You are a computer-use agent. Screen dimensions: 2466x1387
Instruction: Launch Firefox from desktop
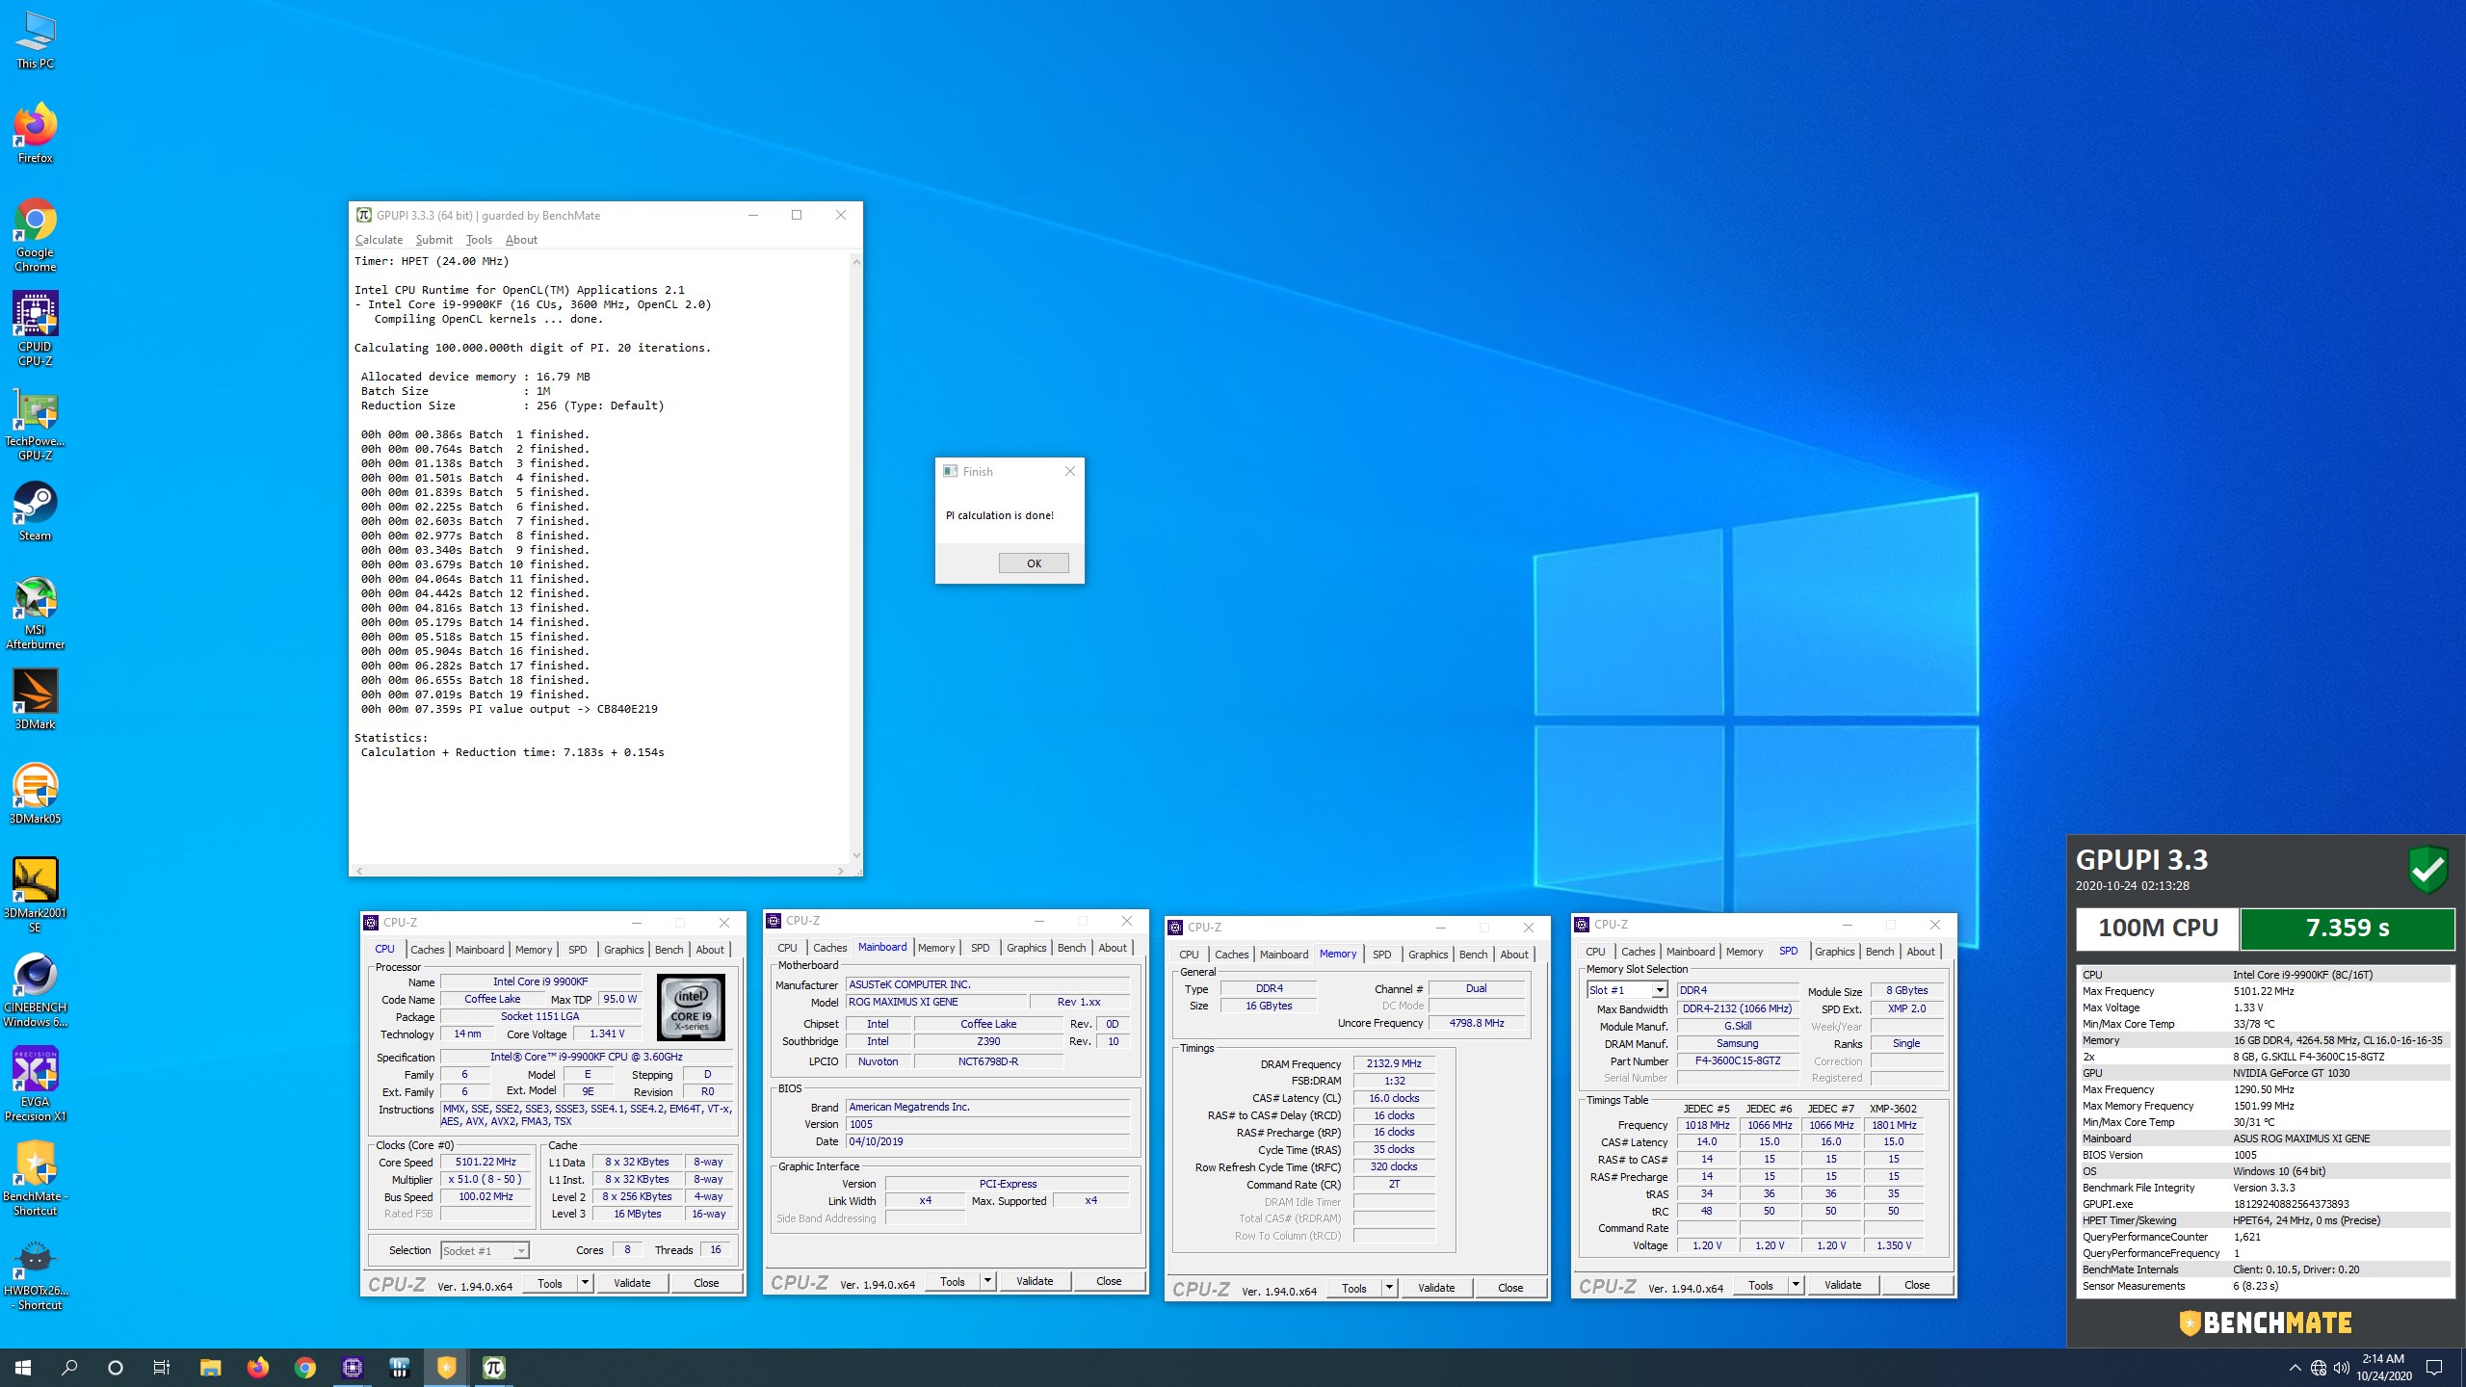click(36, 133)
